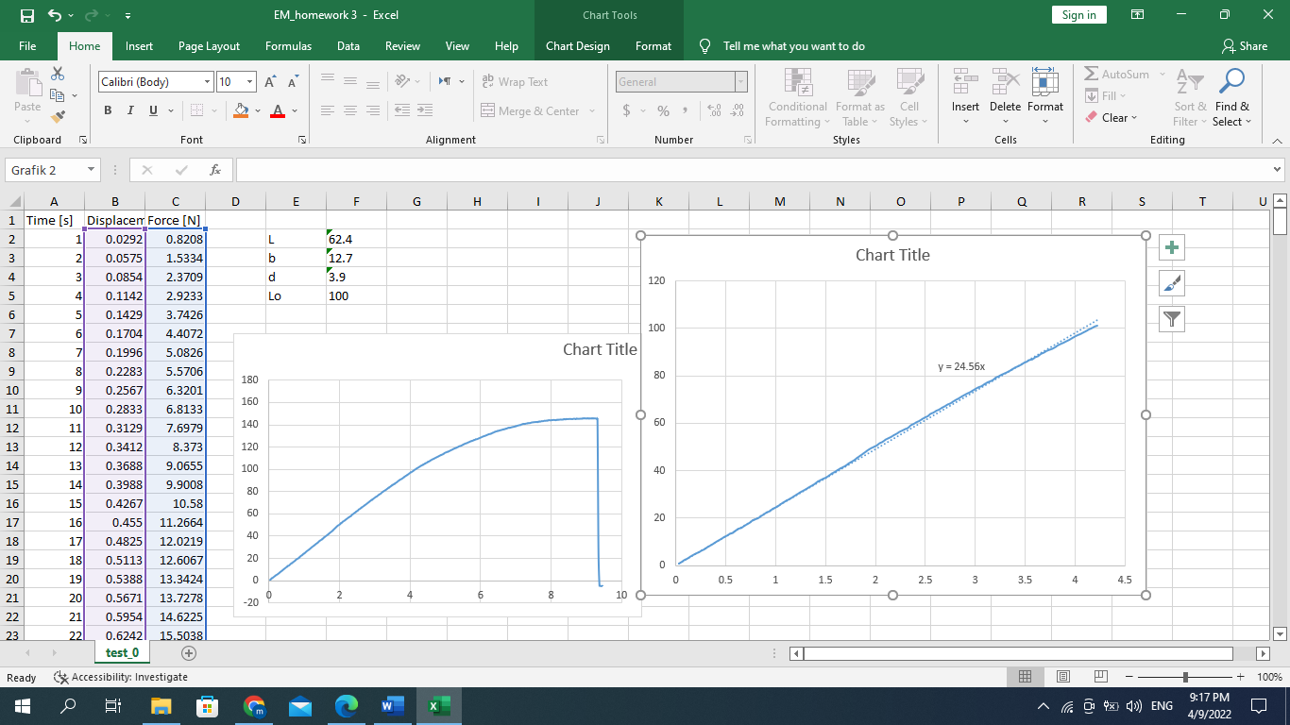Screen dimensions: 1290x725
Task: Expand the Merge & Center dropdown arrow
Action: pyautogui.click(x=592, y=110)
